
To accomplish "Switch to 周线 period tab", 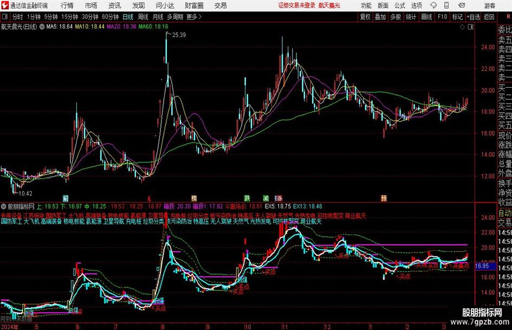I will point(142,17).
